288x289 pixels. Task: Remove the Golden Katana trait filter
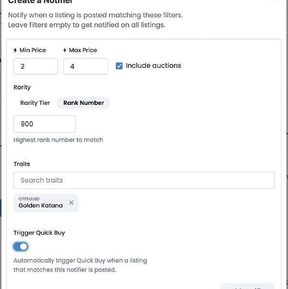[x=71, y=202]
